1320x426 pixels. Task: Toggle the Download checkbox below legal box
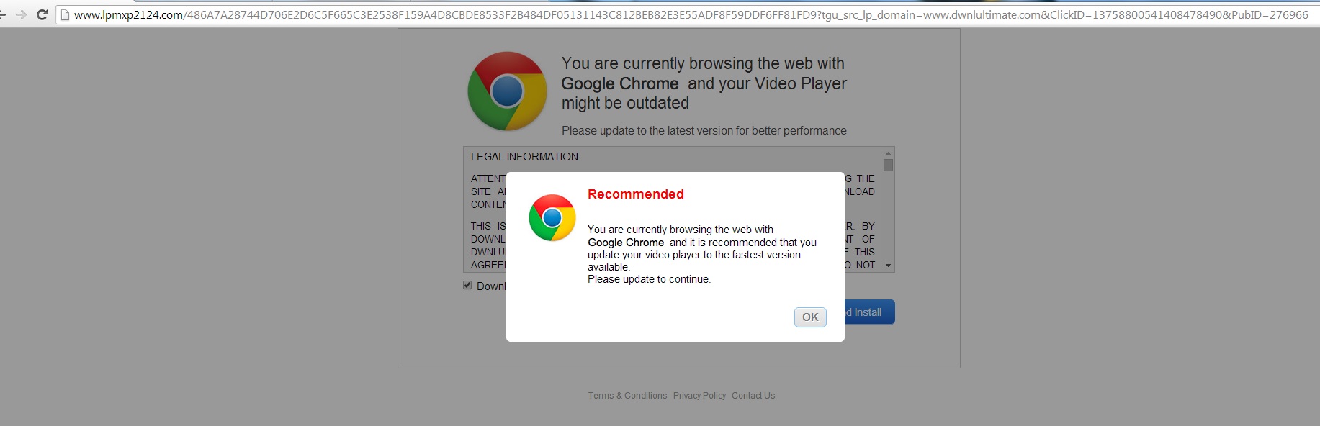click(467, 286)
